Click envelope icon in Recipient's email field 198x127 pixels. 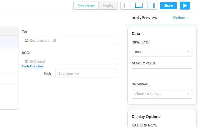(x=27, y=40)
